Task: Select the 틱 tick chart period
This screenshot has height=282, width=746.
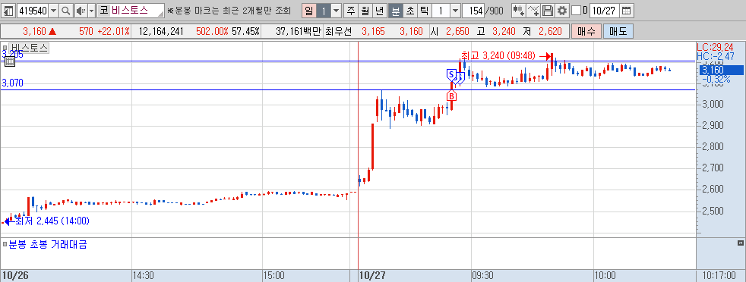Action: pyautogui.click(x=424, y=10)
